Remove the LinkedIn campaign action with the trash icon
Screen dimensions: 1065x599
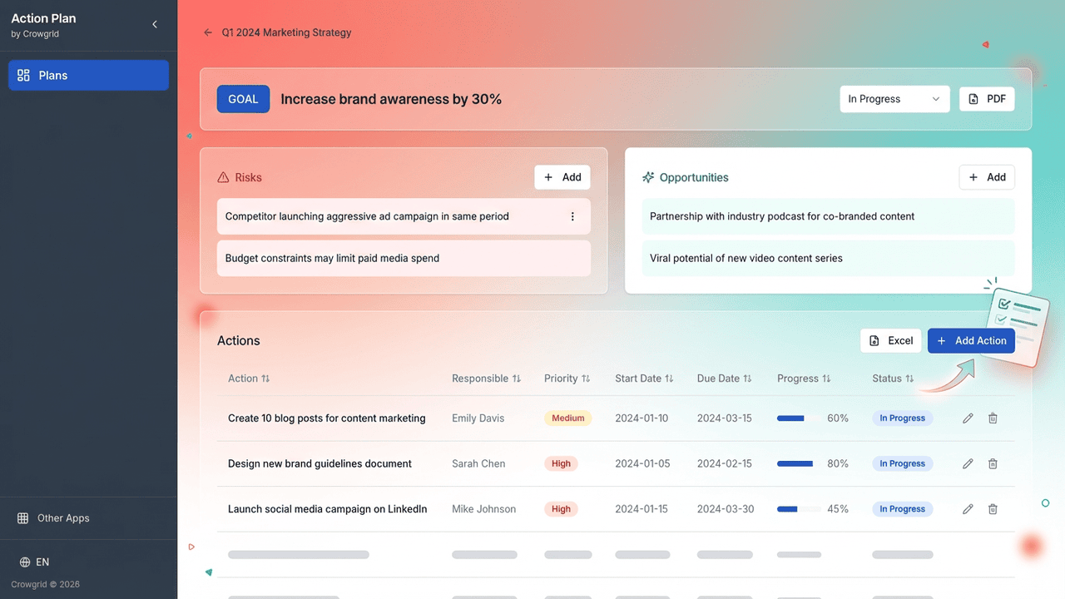[x=993, y=509]
